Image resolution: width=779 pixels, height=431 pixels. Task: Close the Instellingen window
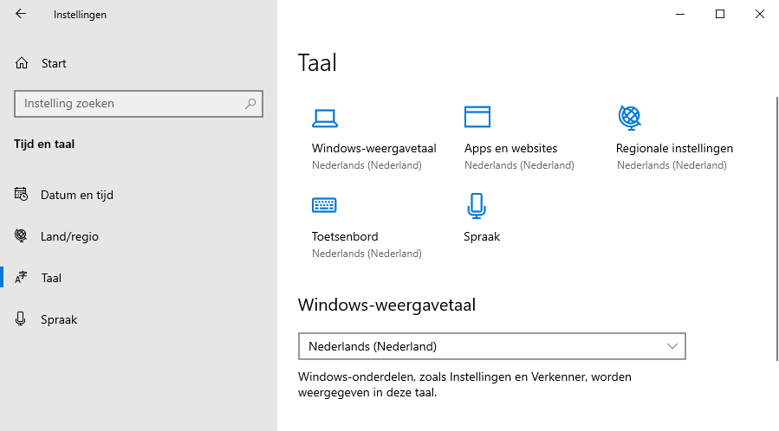(x=759, y=14)
